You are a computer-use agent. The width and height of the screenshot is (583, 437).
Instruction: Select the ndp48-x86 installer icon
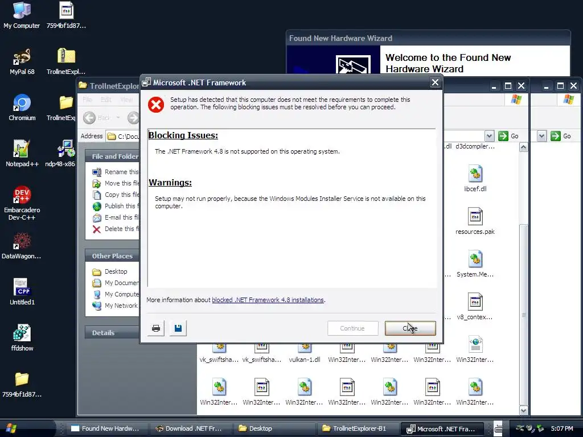[x=60, y=153]
